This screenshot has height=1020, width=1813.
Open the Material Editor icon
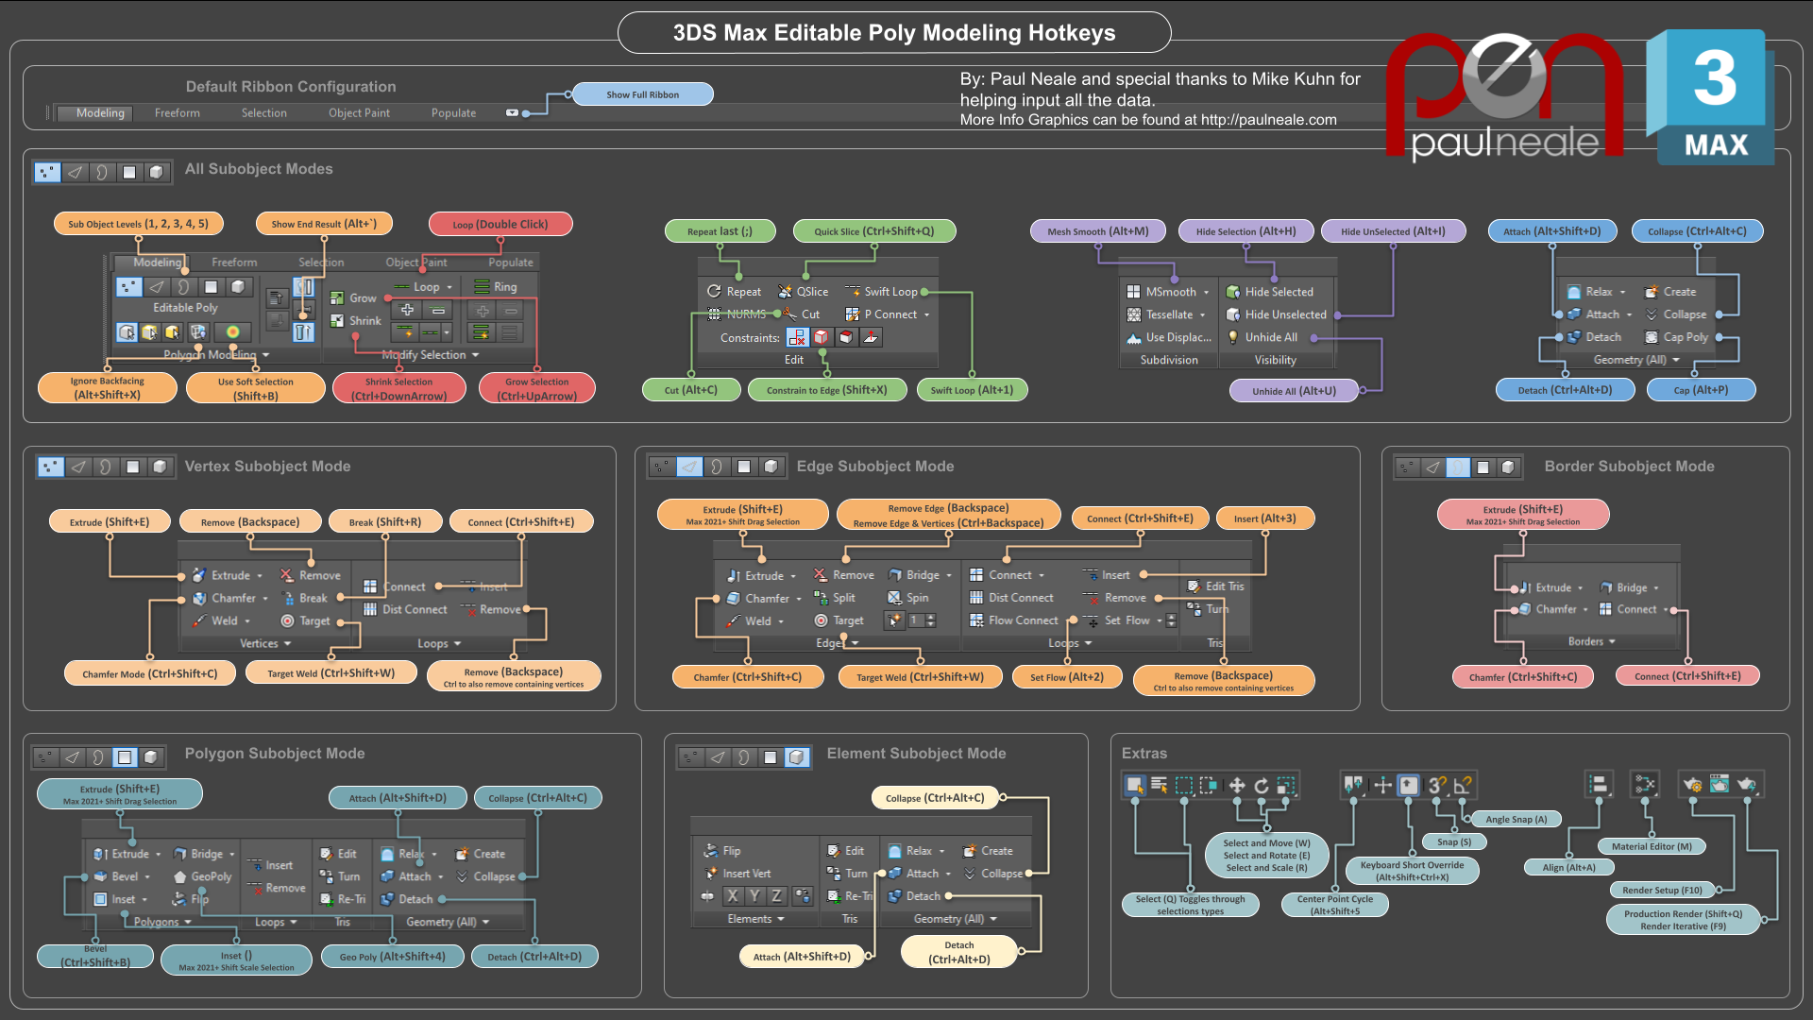click(x=1645, y=785)
